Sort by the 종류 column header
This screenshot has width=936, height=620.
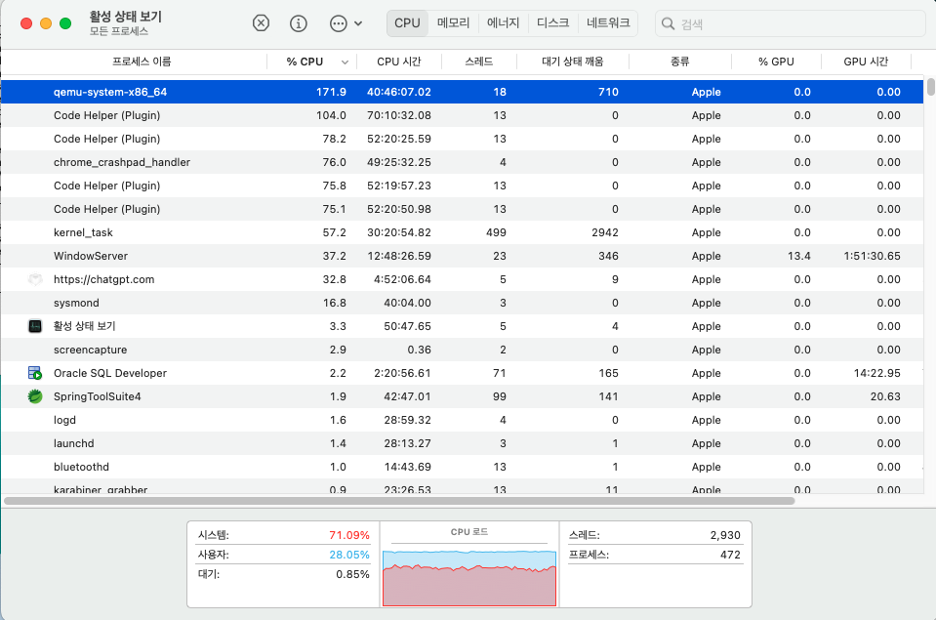pyautogui.click(x=680, y=62)
